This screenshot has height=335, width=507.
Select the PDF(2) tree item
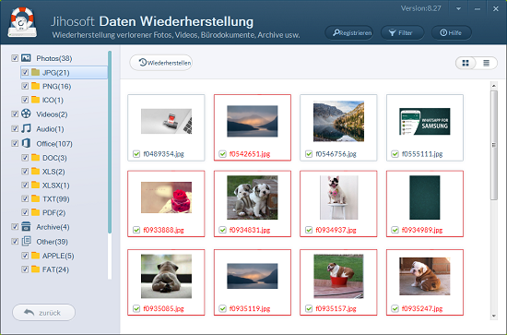pos(54,212)
